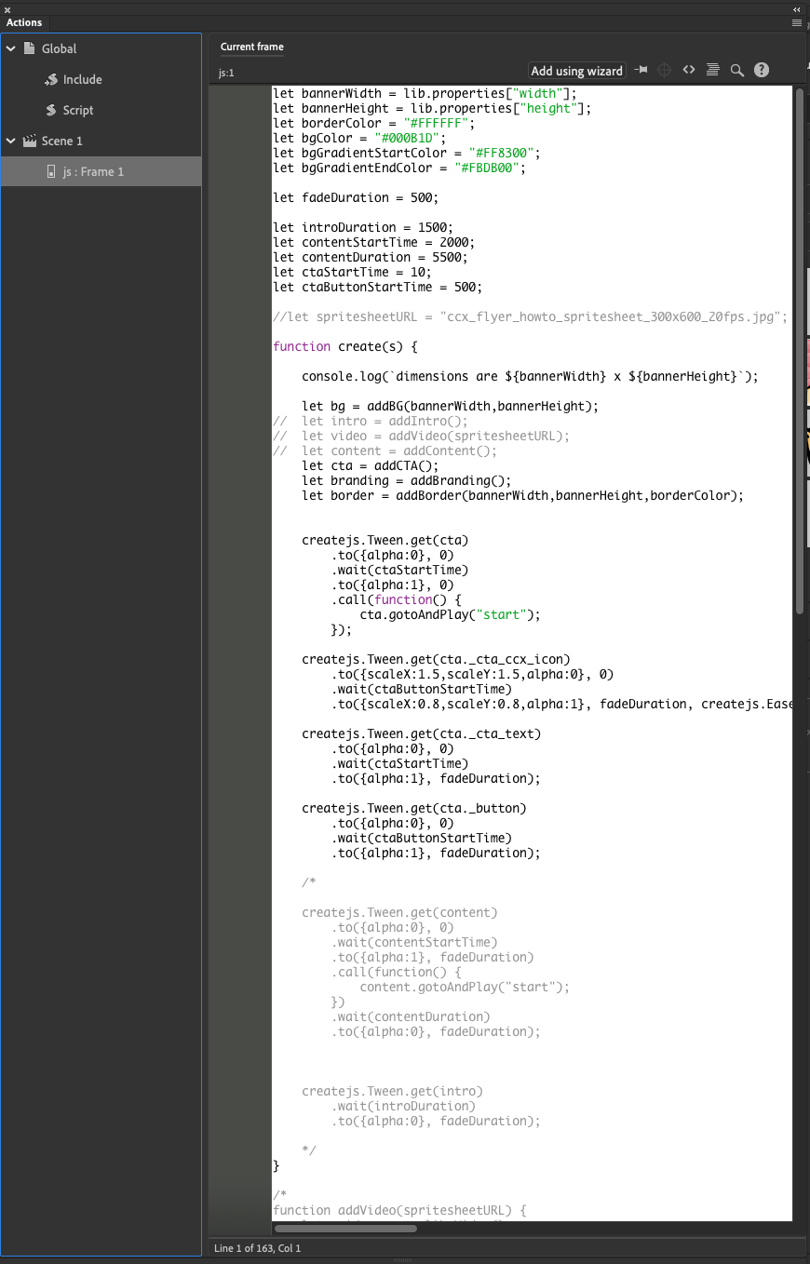Click the Actions panel tab
The image size is (810, 1264).
coord(24,22)
